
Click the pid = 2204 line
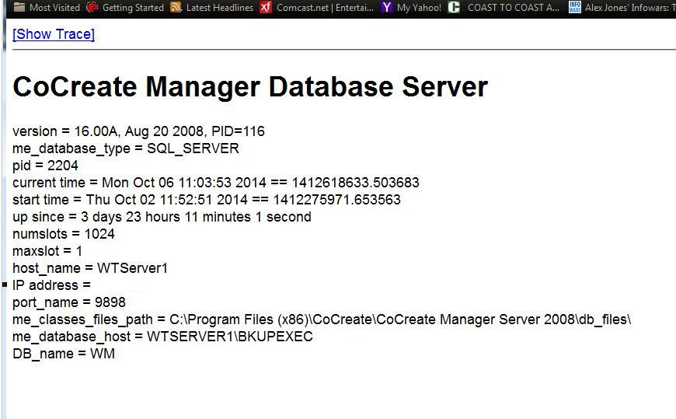[x=45, y=166]
